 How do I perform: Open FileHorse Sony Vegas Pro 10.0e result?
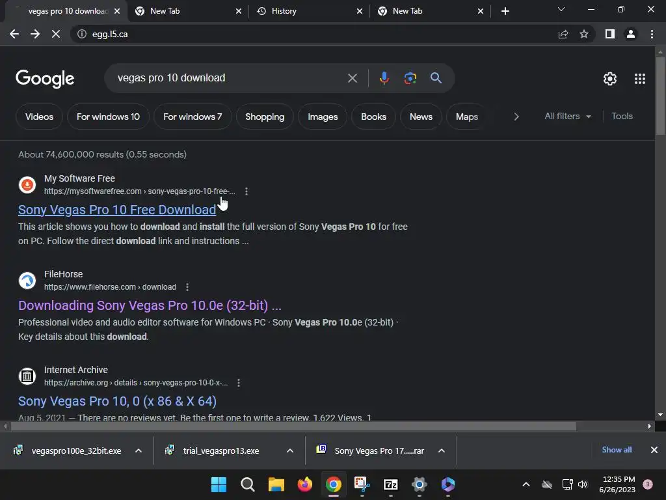click(150, 305)
